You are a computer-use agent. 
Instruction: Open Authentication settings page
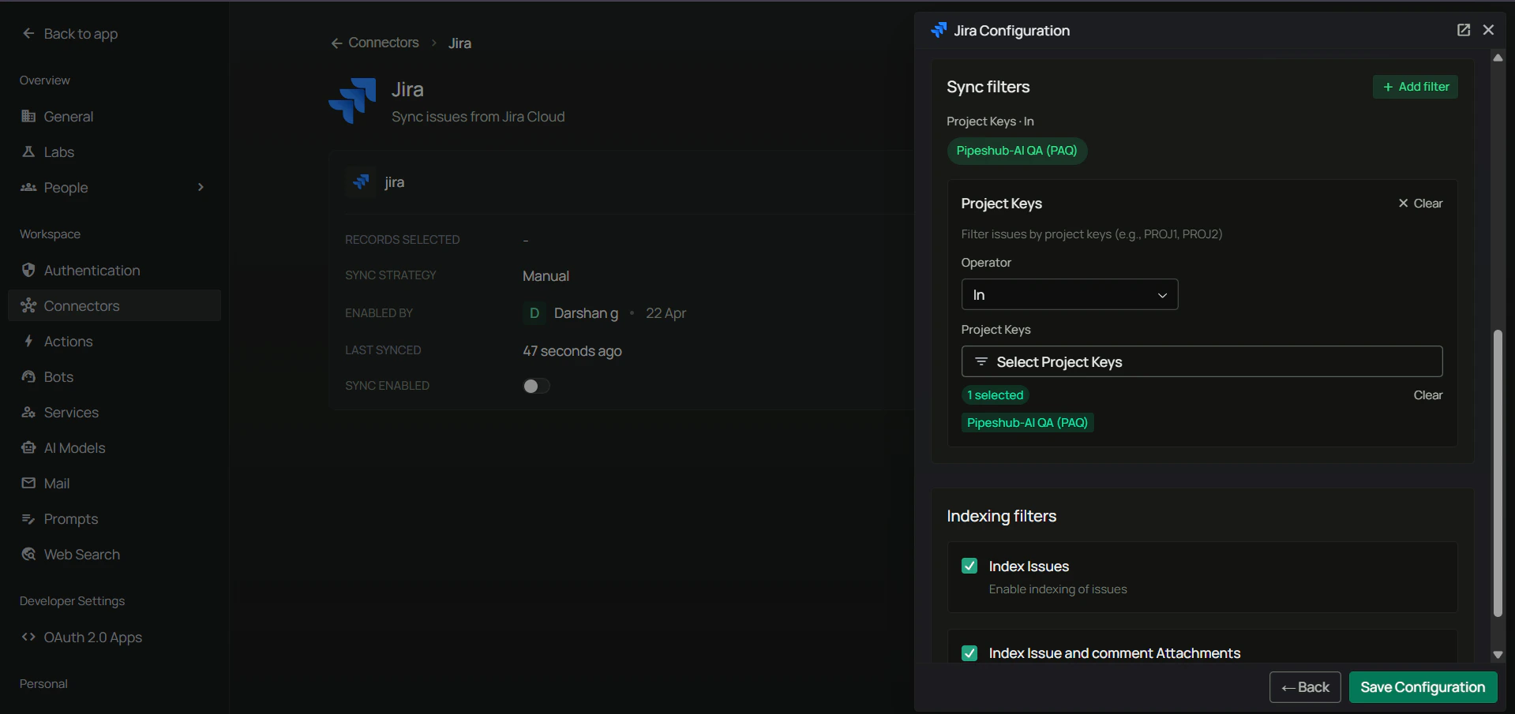point(114,270)
